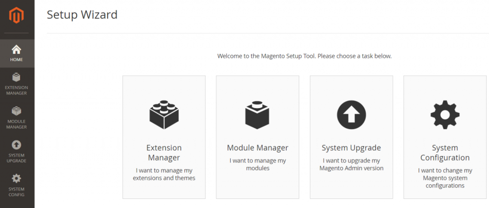
Task: Click the "Module Manager" card title
Action: (257, 148)
